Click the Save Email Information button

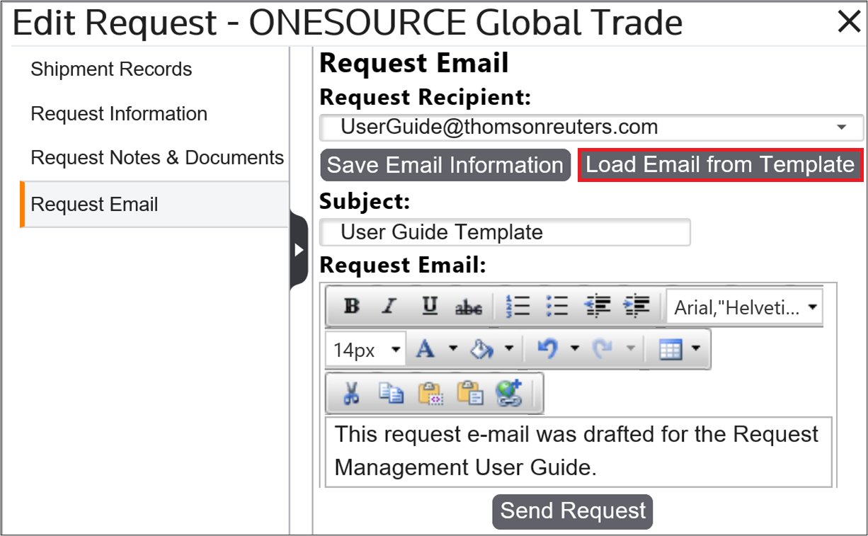pos(445,165)
